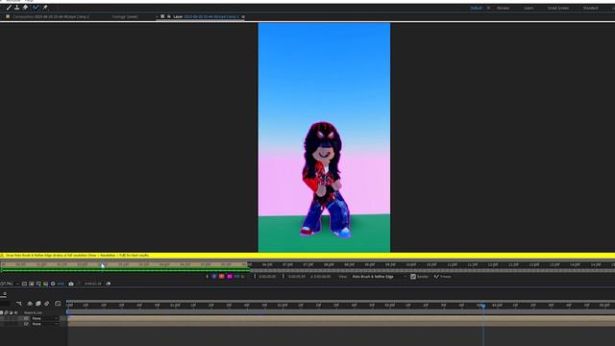Open the None parent dropdown in the top layer row
This screenshot has width=615, height=346.
pyautogui.click(x=45, y=318)
